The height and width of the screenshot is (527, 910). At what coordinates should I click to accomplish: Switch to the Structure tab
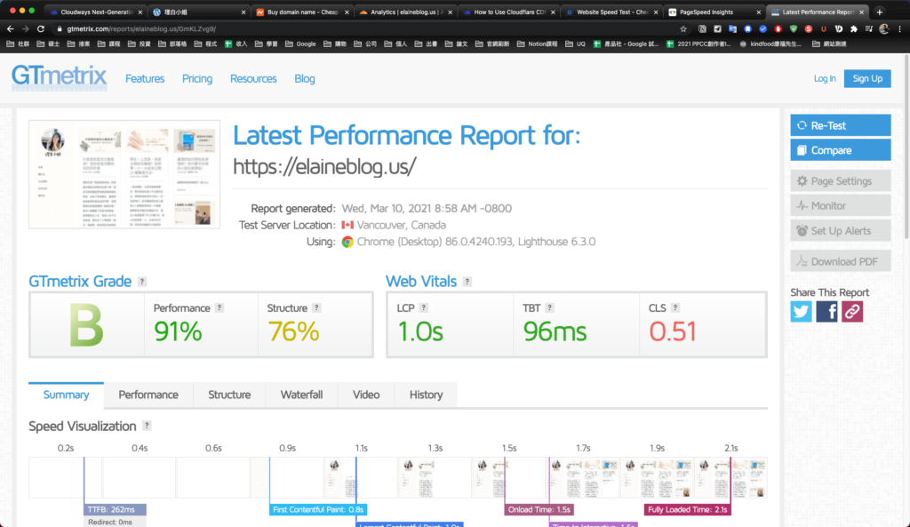(x=229, y=395)
